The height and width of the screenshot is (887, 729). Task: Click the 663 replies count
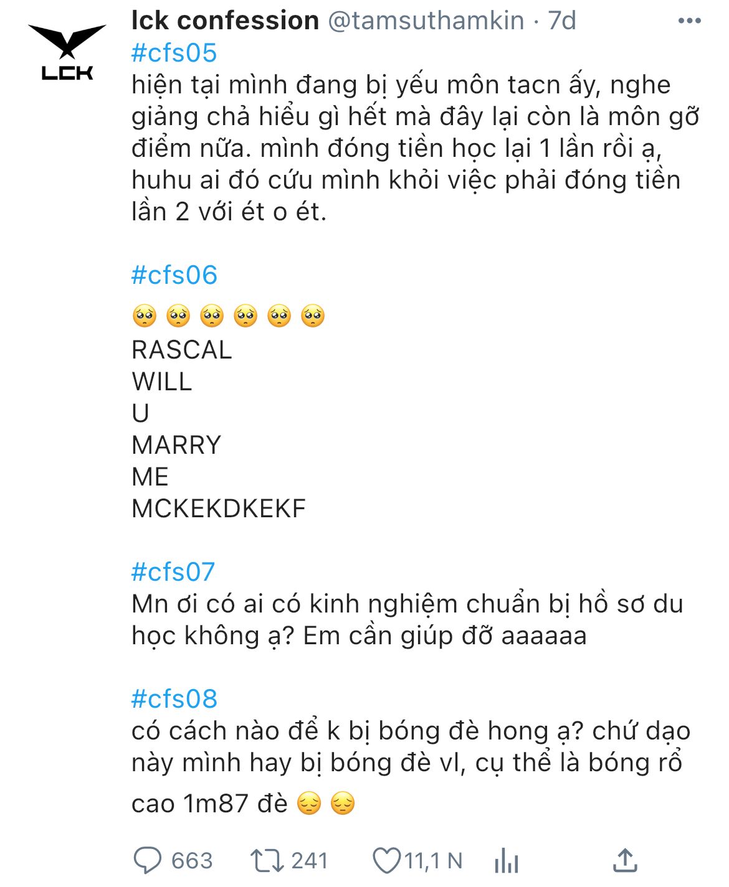pos(192,861)
